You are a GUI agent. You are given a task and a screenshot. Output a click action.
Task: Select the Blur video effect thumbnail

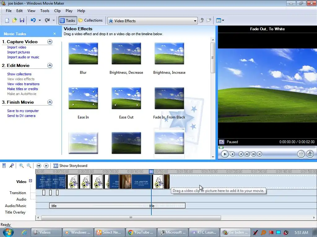click(x=83, y=54)
